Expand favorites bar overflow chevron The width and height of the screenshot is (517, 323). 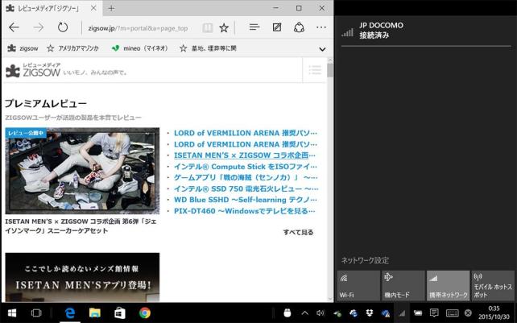pyautogui.click(x=322, y=49)
